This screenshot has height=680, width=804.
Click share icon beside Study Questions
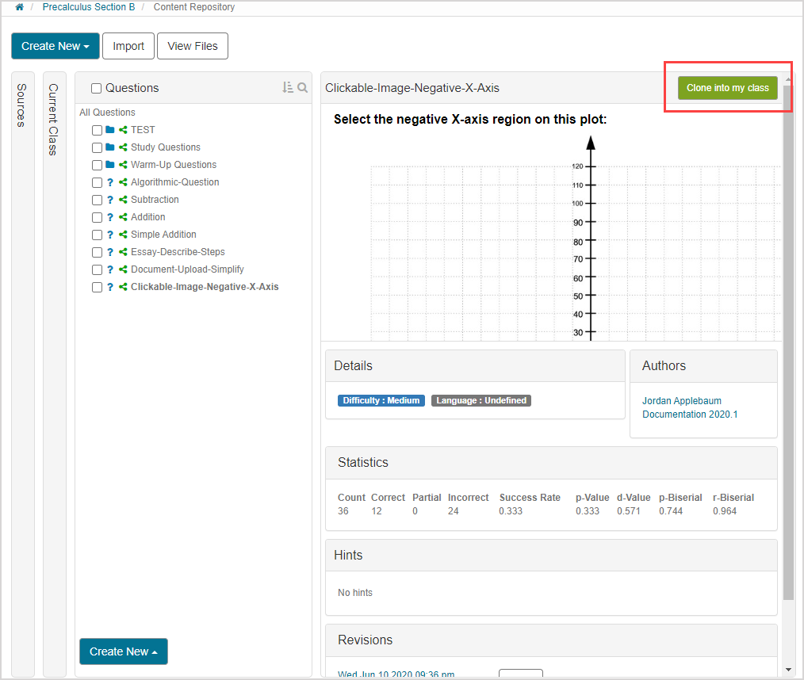click(123, 147)
